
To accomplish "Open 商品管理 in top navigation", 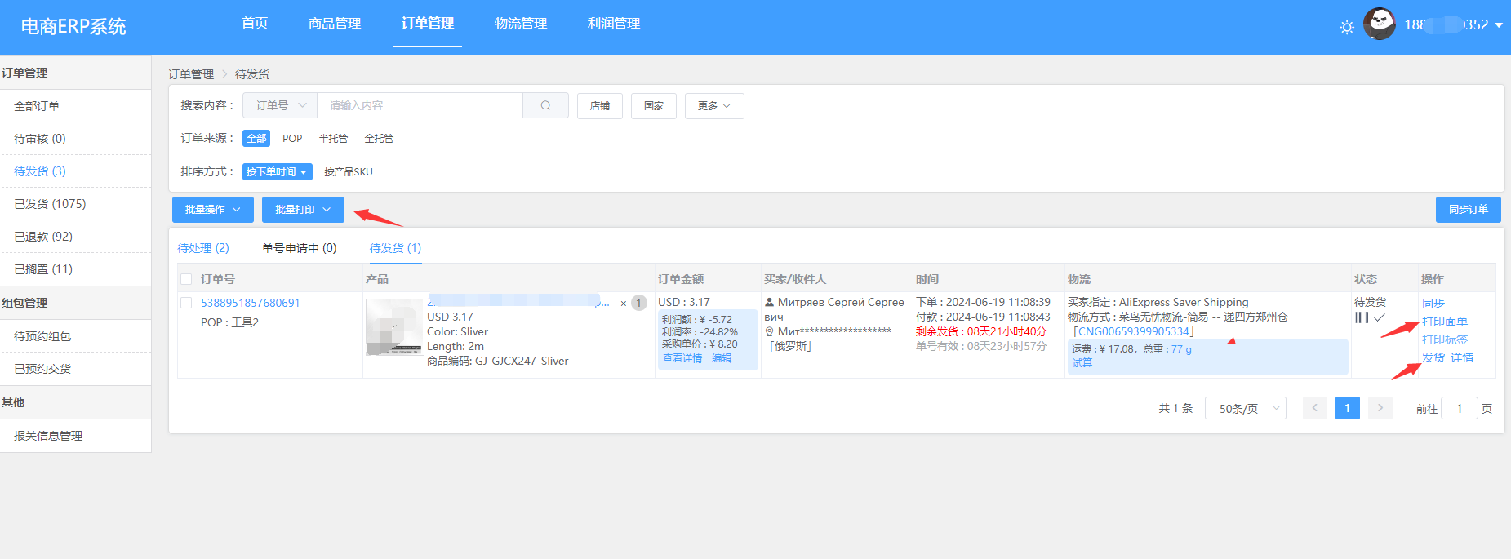I will click(x=335, y=24).
